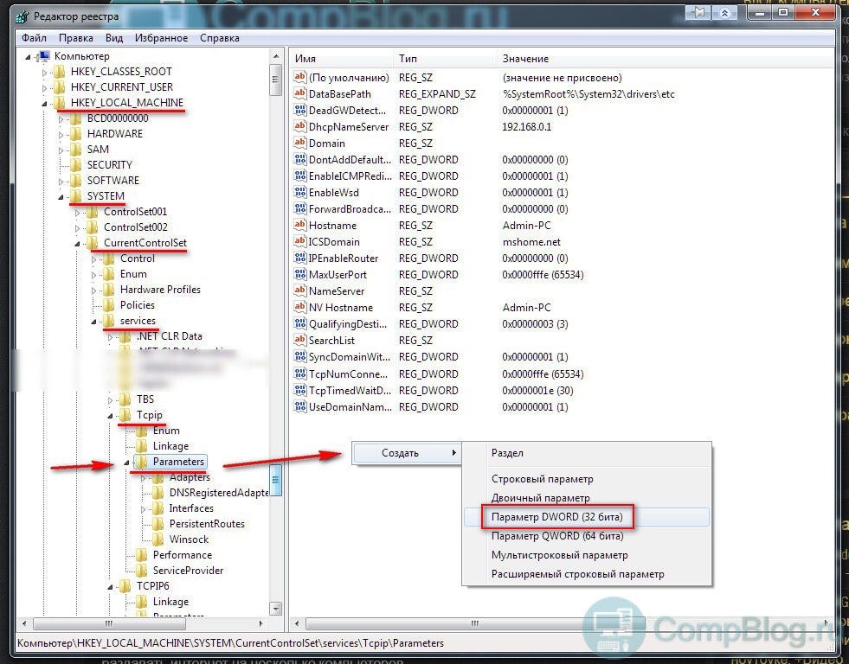Click the DeadGWDetect DWORD value icon
Image resolution: width=849 pixels, height=664 pixels.
[300, 110]
